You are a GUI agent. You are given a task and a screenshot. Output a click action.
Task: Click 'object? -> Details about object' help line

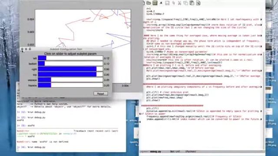(64, 107)
